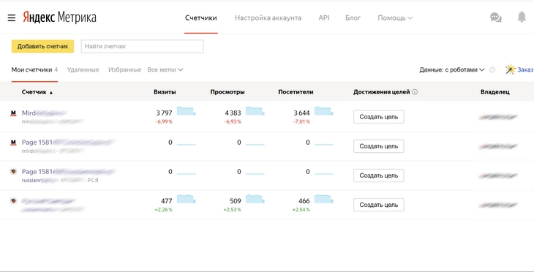This screenshot has width=534, height=272.
Task: Click info icon beside Достижения целей
Action: point(415,92)
